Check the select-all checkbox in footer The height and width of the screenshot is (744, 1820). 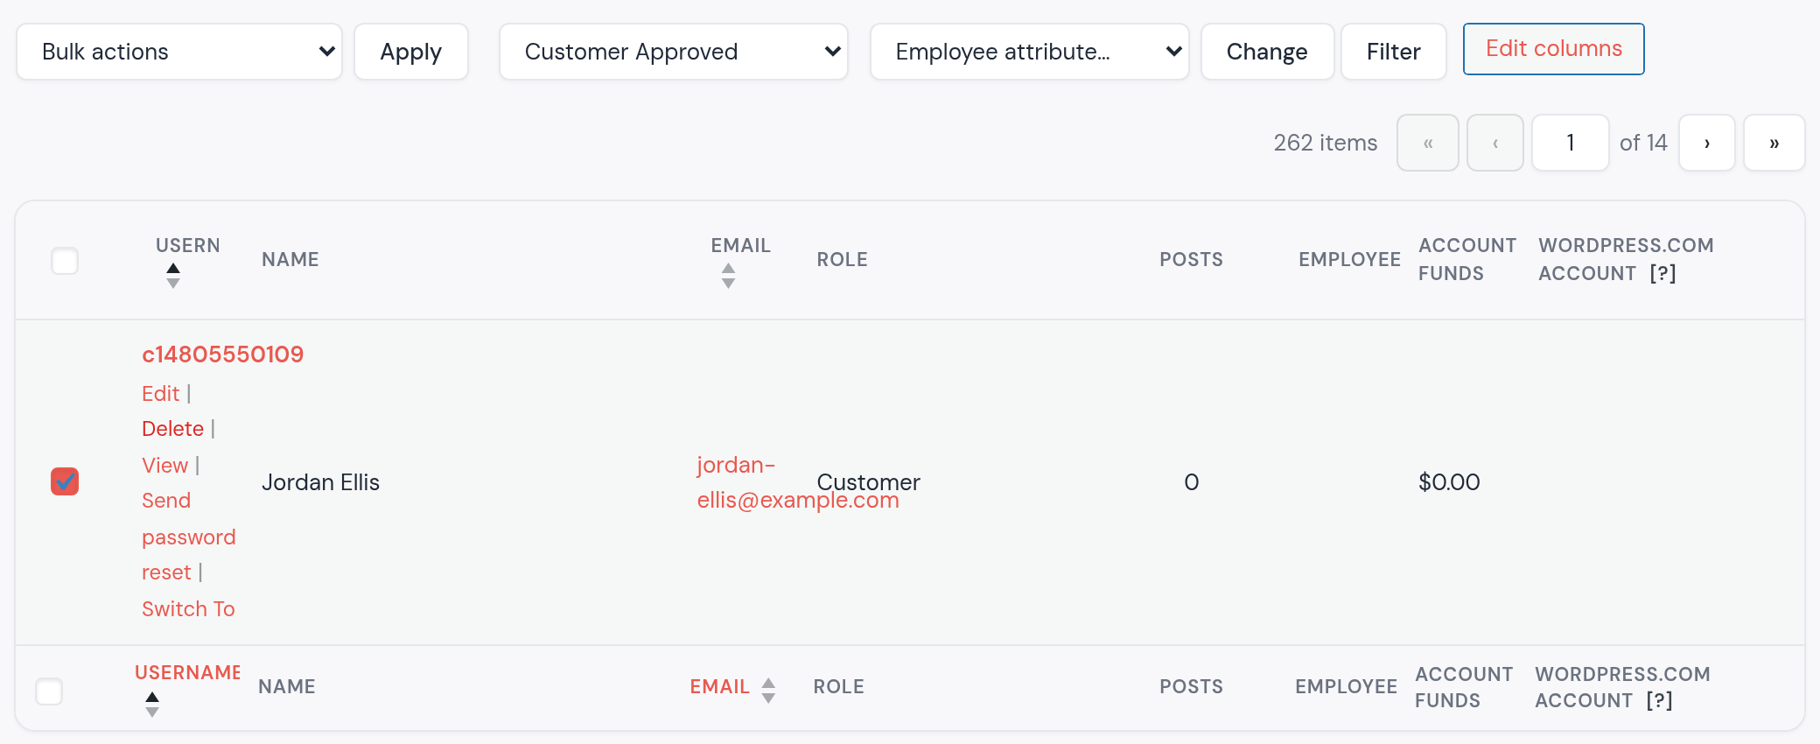[49, 691]
